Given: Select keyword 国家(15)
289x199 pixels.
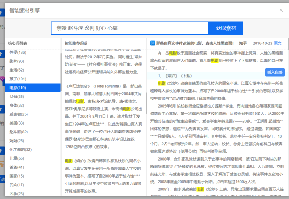Looking at the screenshot, I should pyautogui.click(x=33, y=176).
